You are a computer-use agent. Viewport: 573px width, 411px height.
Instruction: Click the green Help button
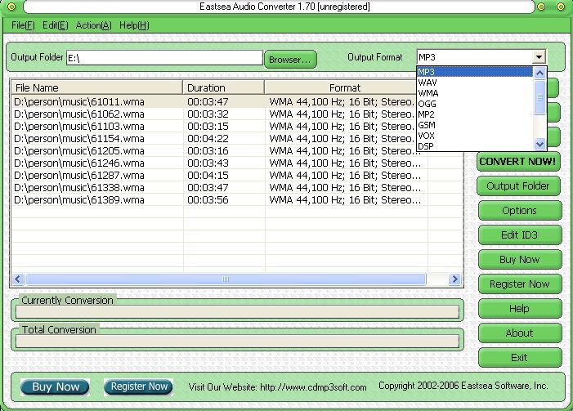(x=519, y=308)
